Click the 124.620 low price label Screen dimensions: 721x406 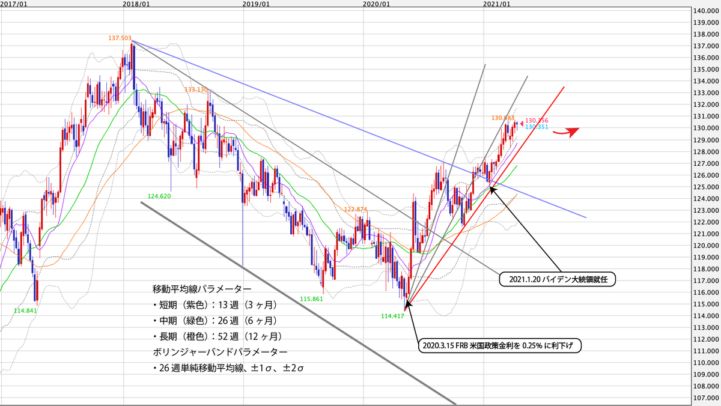point(159,196)
